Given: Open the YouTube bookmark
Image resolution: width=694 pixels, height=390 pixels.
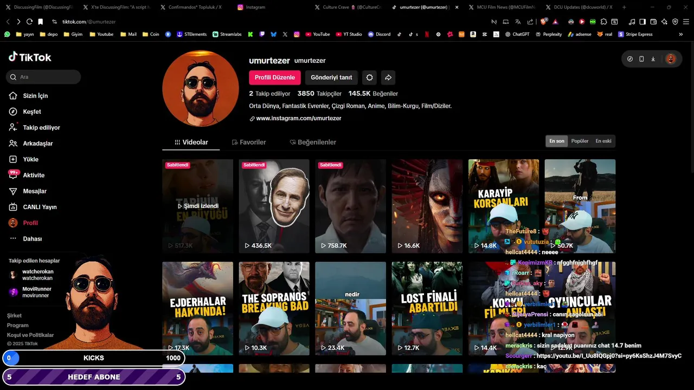Looking at the screenshot, I should (x=317, y=34).
